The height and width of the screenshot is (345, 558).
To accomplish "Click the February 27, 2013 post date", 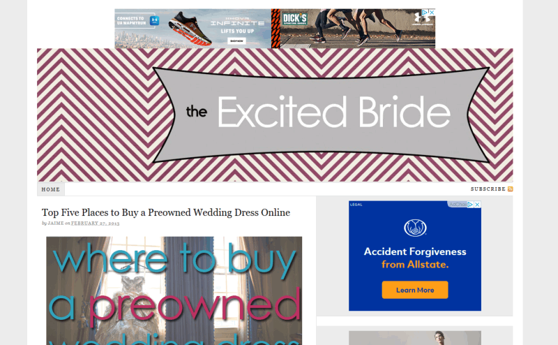I will (95, 223).
